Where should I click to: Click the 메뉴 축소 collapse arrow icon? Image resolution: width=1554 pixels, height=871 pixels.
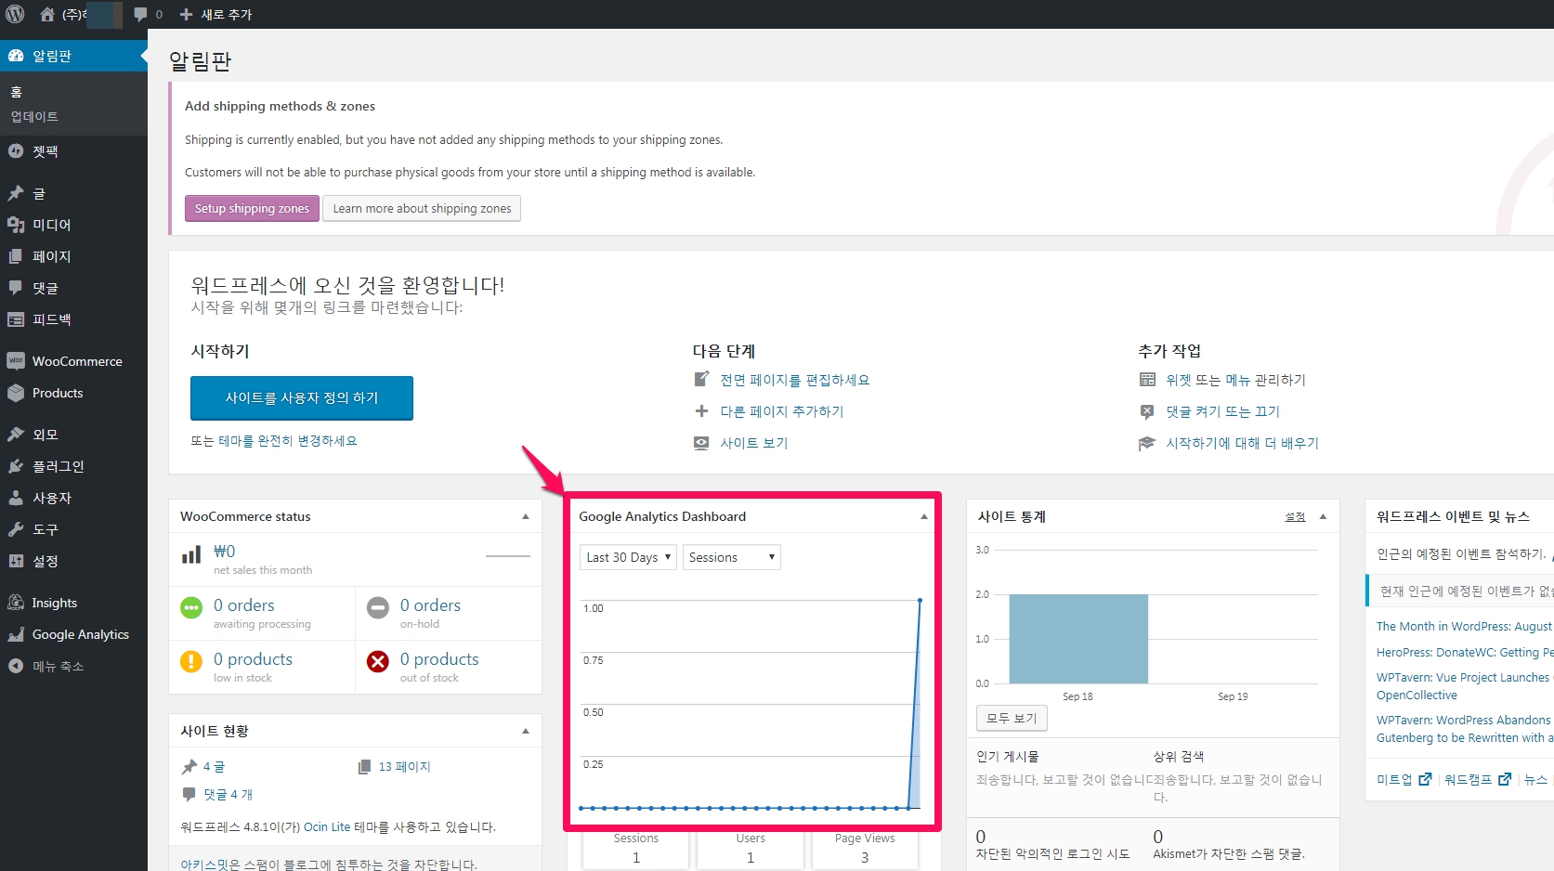click(x=16, y=666)
